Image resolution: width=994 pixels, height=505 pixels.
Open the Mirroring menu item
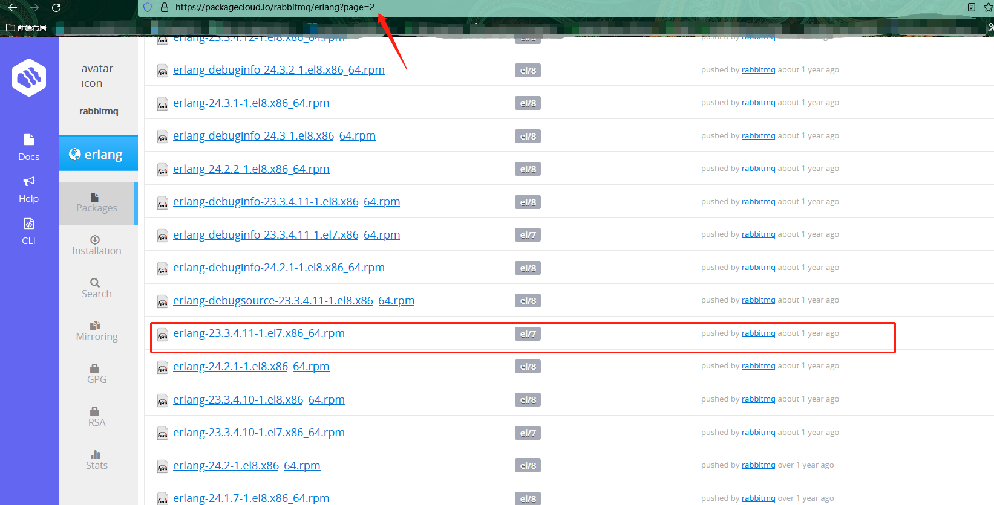point(97,331)
